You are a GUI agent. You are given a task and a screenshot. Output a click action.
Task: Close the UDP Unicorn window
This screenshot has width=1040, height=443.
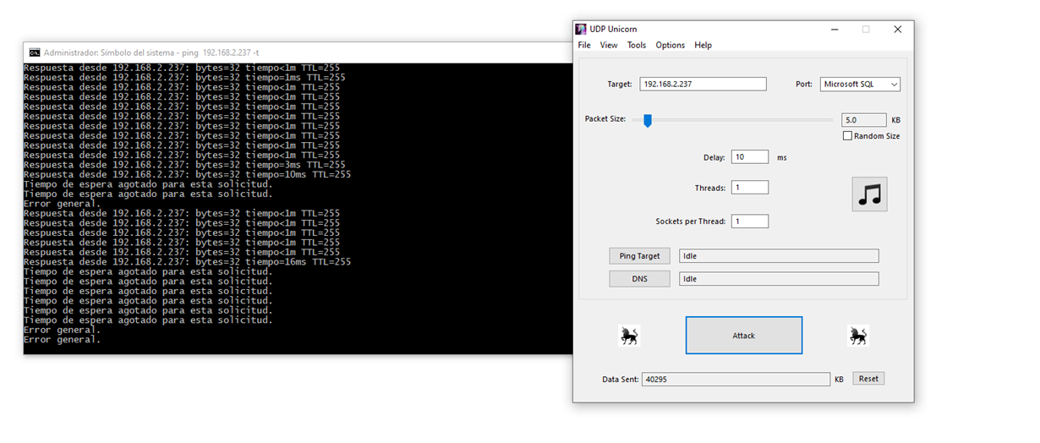tap(898, 29)
